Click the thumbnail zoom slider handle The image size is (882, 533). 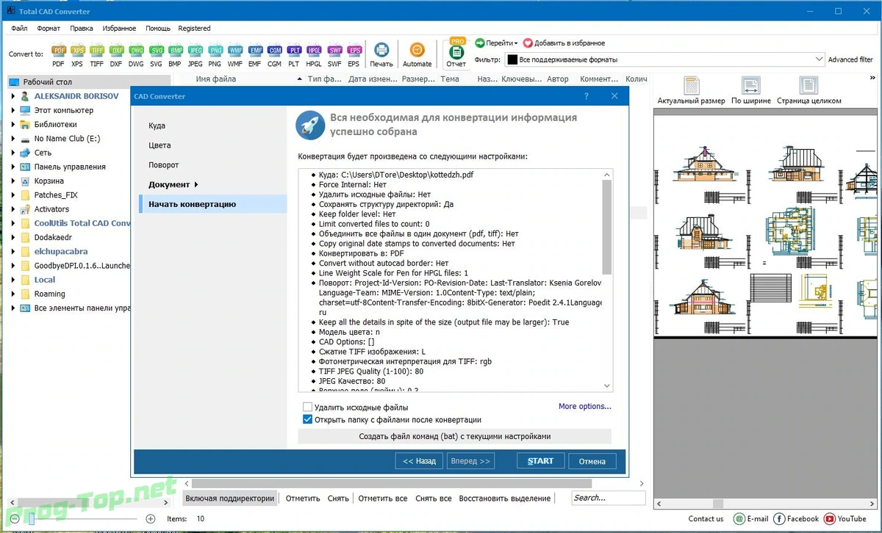click(x=31, y=518)
